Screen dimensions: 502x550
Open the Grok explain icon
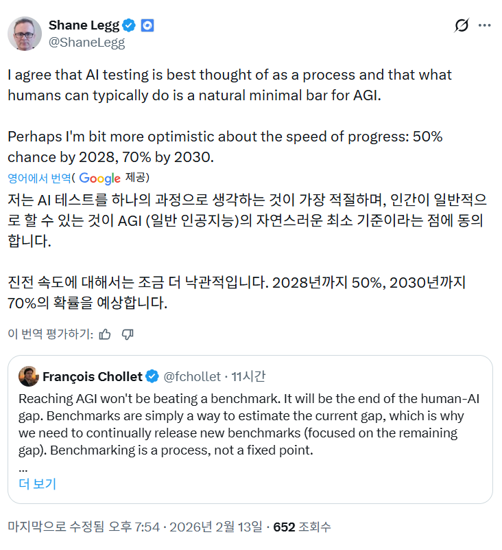(x=462, y=26)
